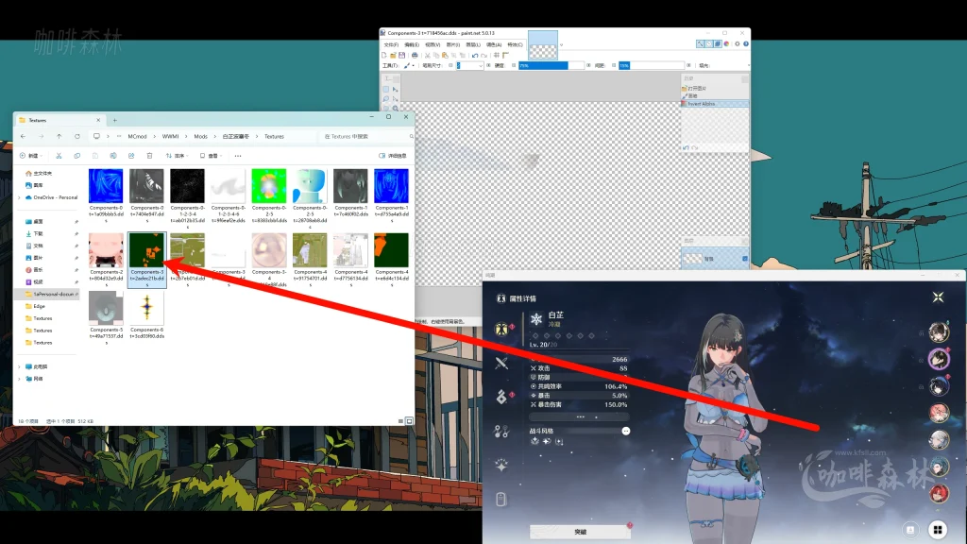Click the Cut scissors icon in Explorer
This screenshot has width=967, height=544.
pyautogui.click(x=59, y=156)
